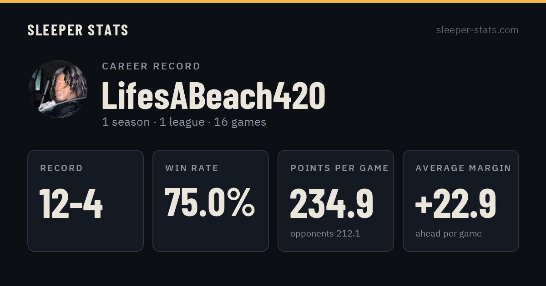This screenshot has height=286, width=546.
Task: Click the season and league summary line
Action: pos(184,122)
